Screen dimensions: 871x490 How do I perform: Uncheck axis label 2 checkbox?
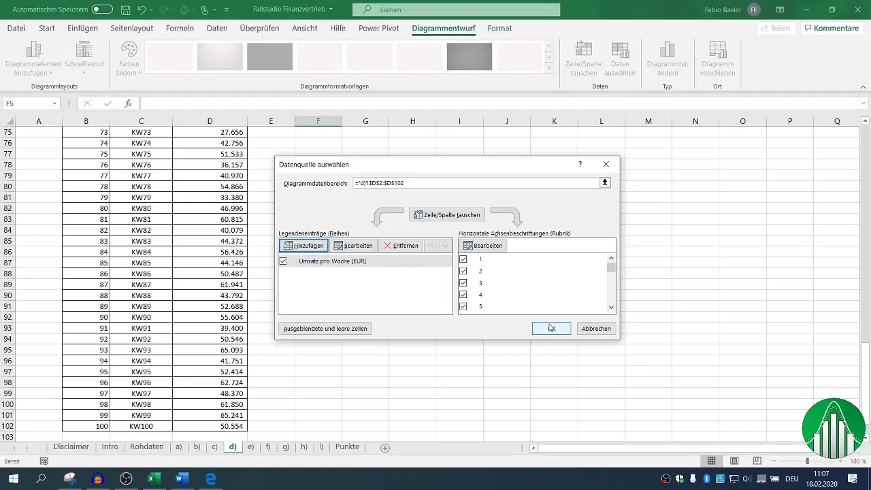tap(463, 271)
